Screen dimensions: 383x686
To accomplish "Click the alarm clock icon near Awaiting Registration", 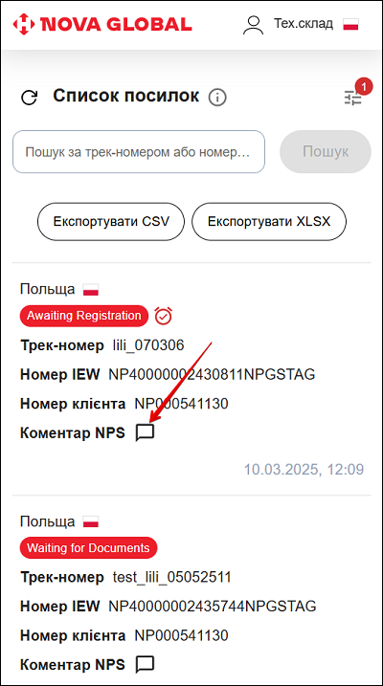I will click(x=164, y=316).
